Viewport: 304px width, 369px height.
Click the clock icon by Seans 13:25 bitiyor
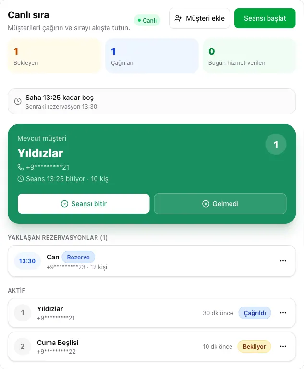21,179
